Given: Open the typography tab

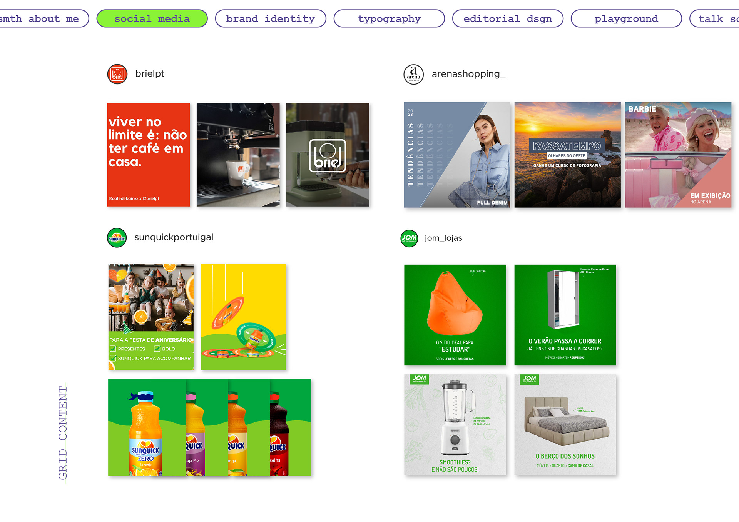Looking at the screenshot, I should 389,18.
